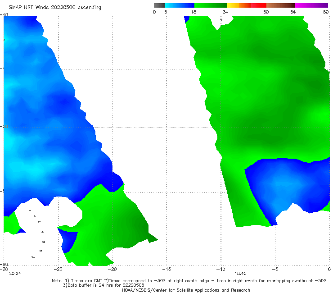Click the cyan-to-blue segment of the color bar

pos(180,5)
